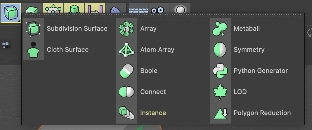Screen dimensions: 312x130
Task: Select the Metaball icon
Action: tap(220, 29)
